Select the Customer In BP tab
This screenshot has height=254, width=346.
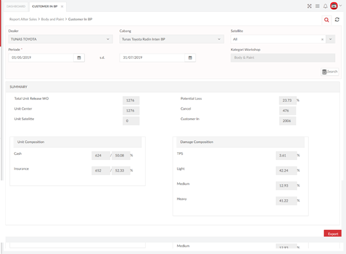tap(44, 7)
